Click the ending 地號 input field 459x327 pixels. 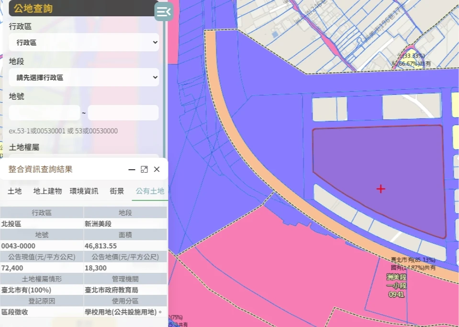123,113
